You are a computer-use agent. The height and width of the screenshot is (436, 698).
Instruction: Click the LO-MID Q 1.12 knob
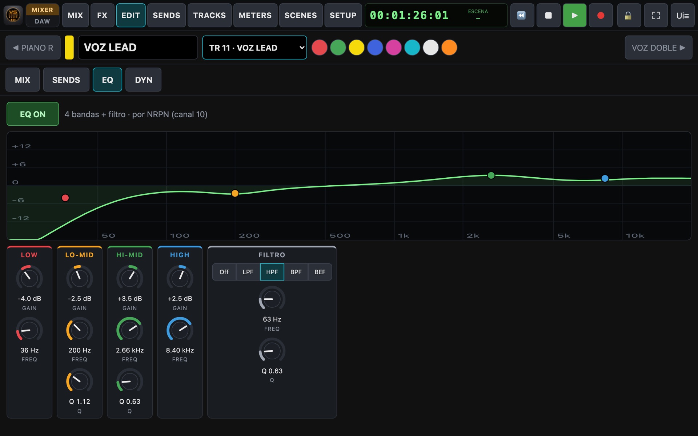(x=80, y=381)
